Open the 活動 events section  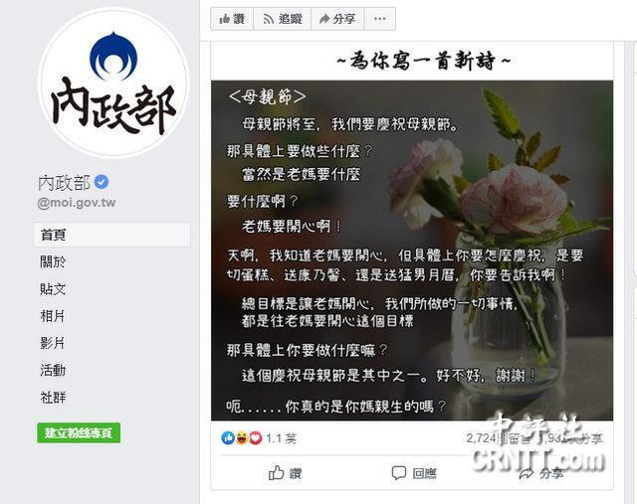[53, 370]
